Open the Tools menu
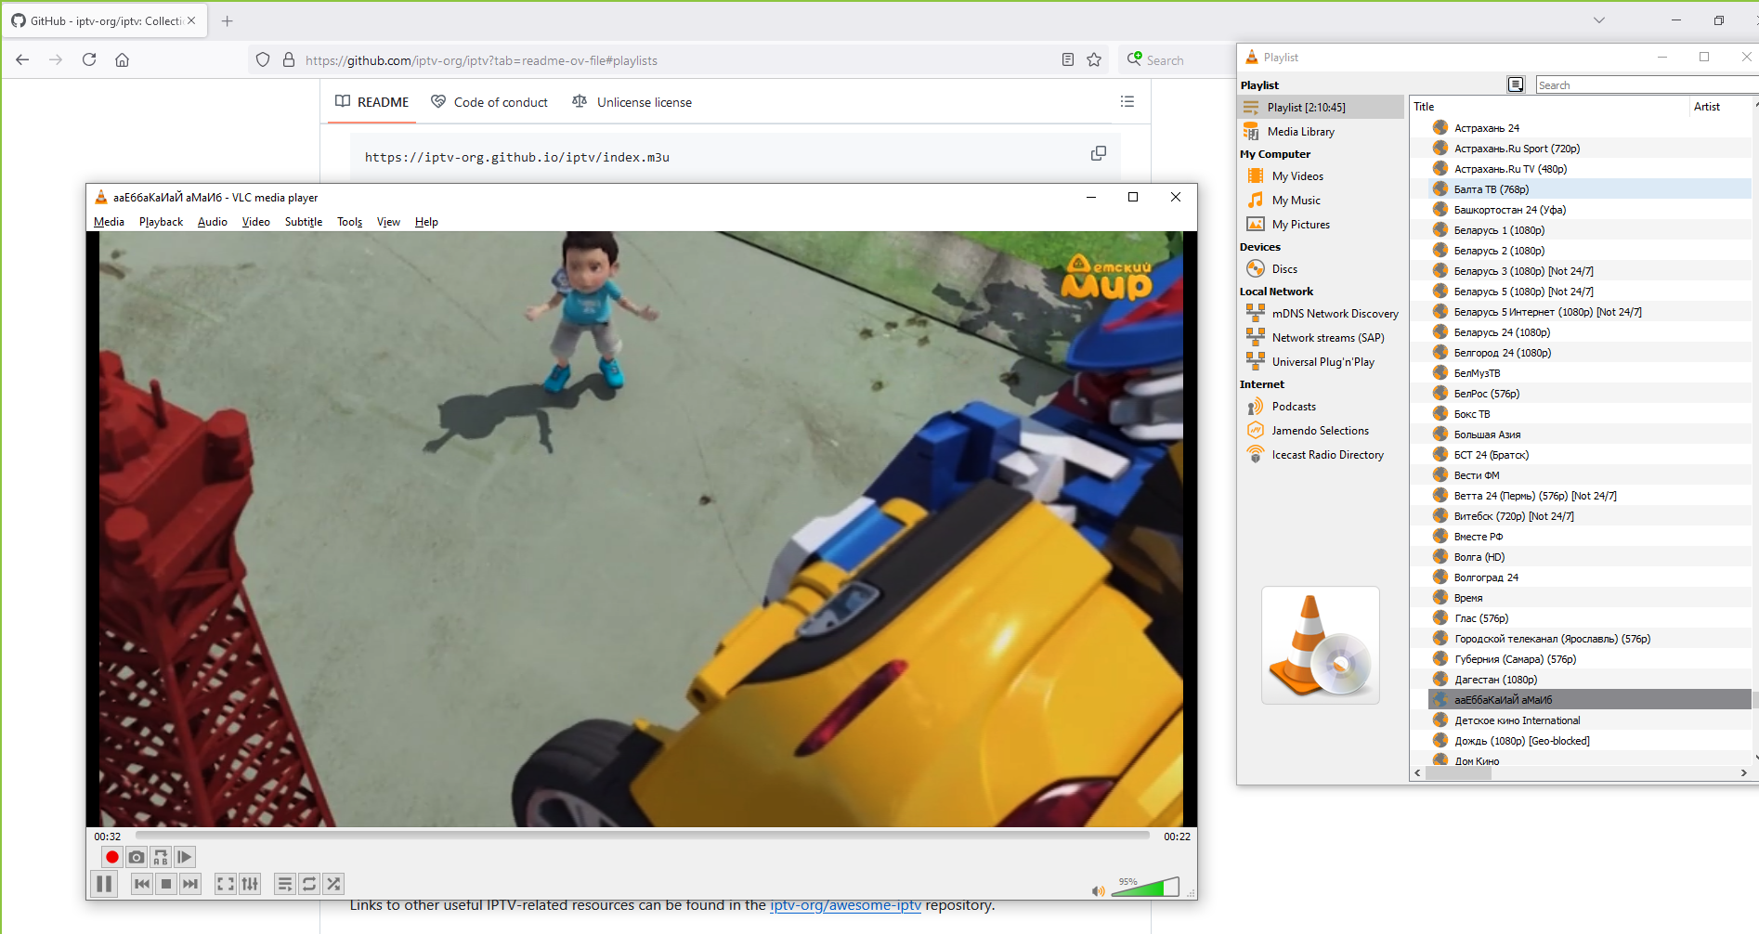The height and width of the screenshot is (934, 1759). pos(350,222)
